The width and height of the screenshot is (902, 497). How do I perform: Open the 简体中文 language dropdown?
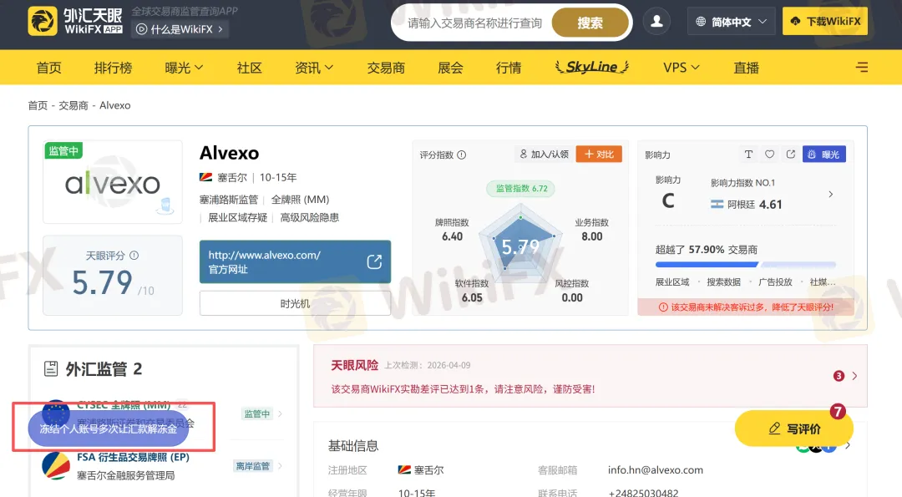coord(731,21)
